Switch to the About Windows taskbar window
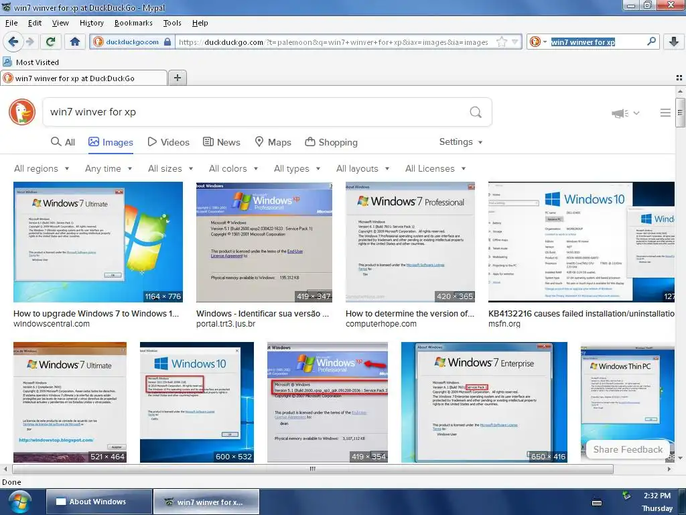The width and height of the screenshot is (686, 515). tap(98, 502)
